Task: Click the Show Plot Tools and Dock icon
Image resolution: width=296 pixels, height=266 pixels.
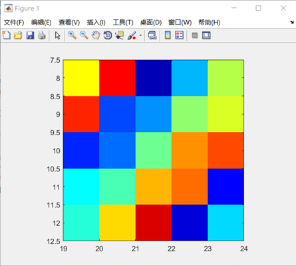Action: (206, 35)
